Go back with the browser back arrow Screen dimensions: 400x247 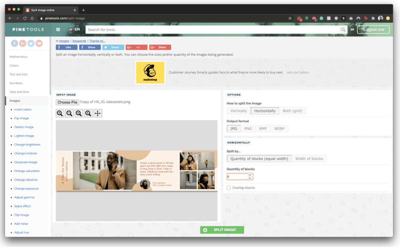[x=10, y=18]
